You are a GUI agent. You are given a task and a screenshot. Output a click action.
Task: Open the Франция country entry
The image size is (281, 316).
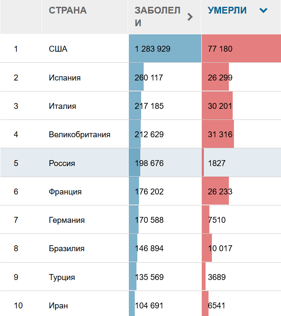click(65, 191)
